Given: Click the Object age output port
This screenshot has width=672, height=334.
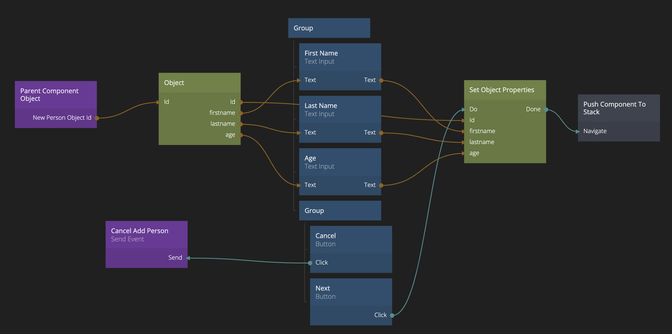Looking at the screenshot, I should click(x=241, y=135).
